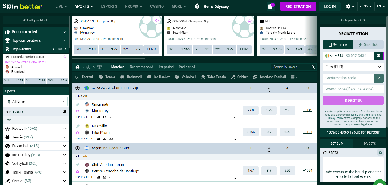
Task: Click the search magnifier in match search
Action: pyautogui.click(x=313, y=67)
